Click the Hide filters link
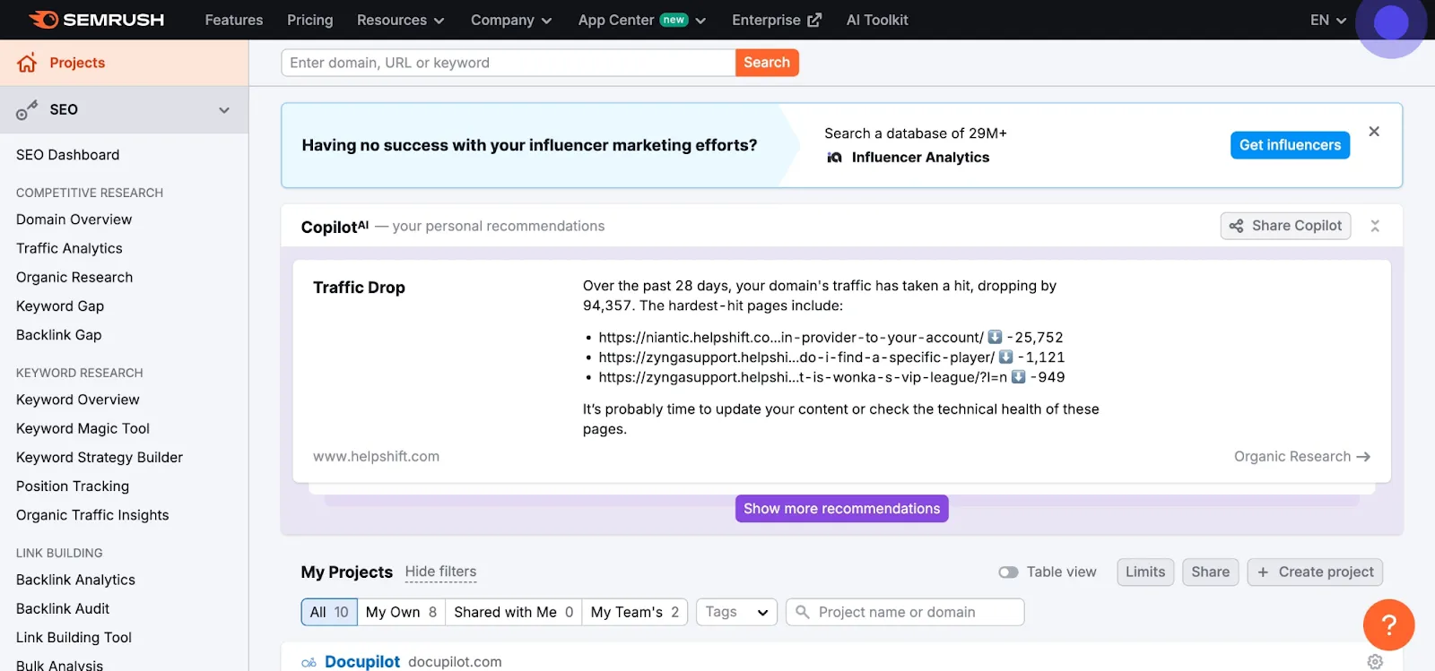1435x671 pixels. coord(440,572)
